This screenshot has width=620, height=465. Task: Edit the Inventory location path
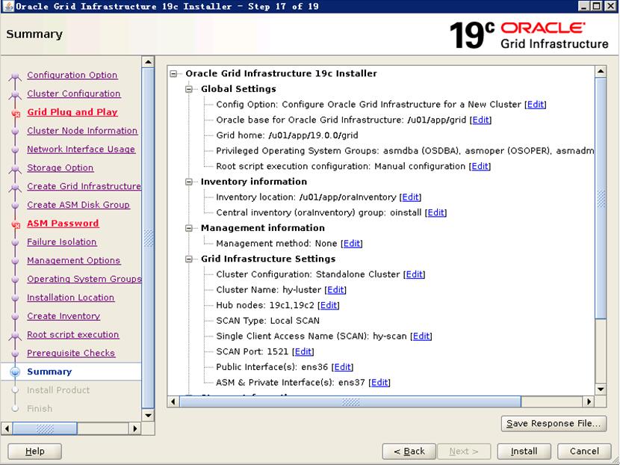(x=410, y=197)
